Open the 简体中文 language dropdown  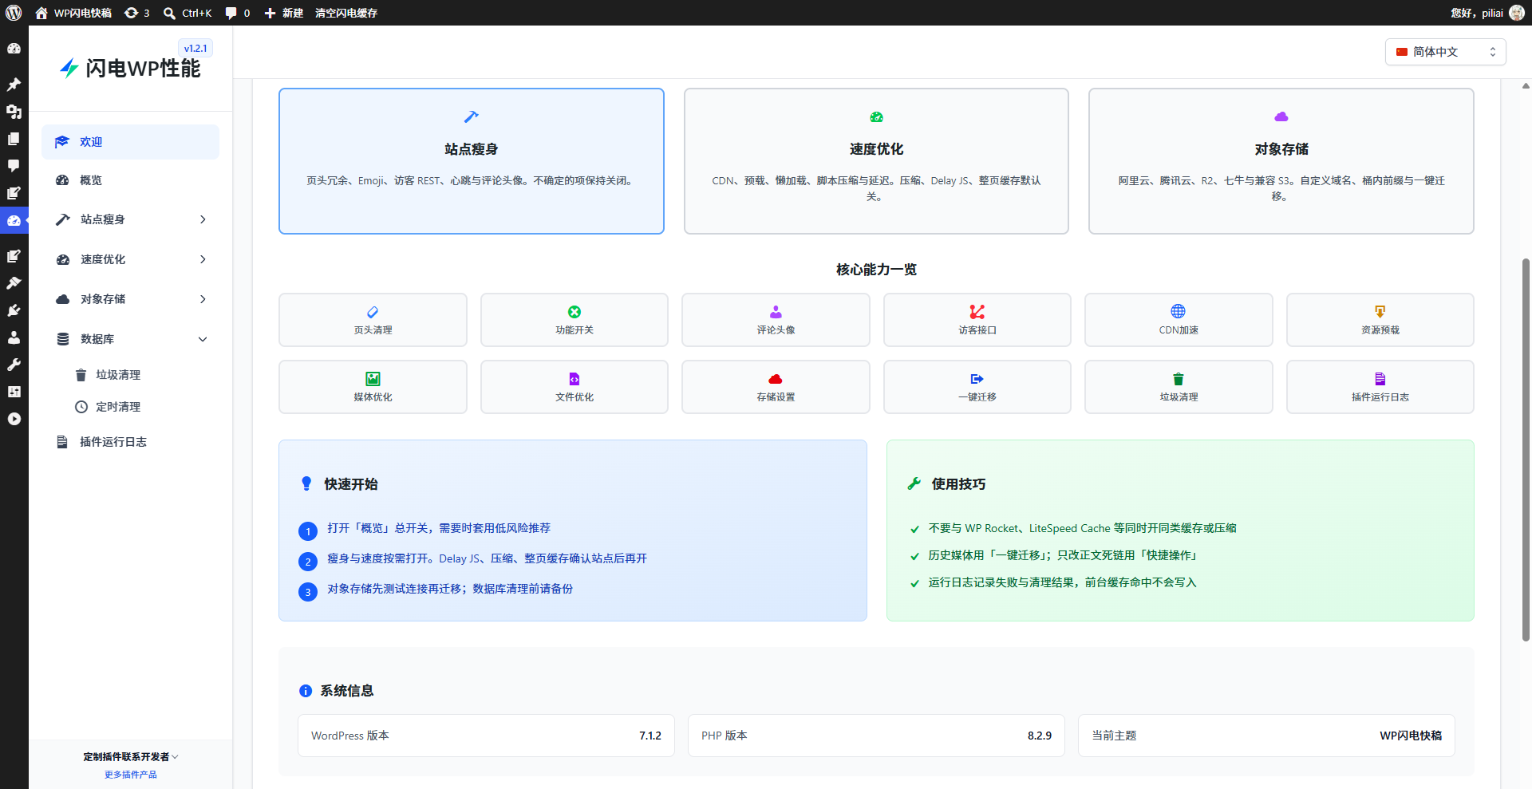pos(1445,52)
